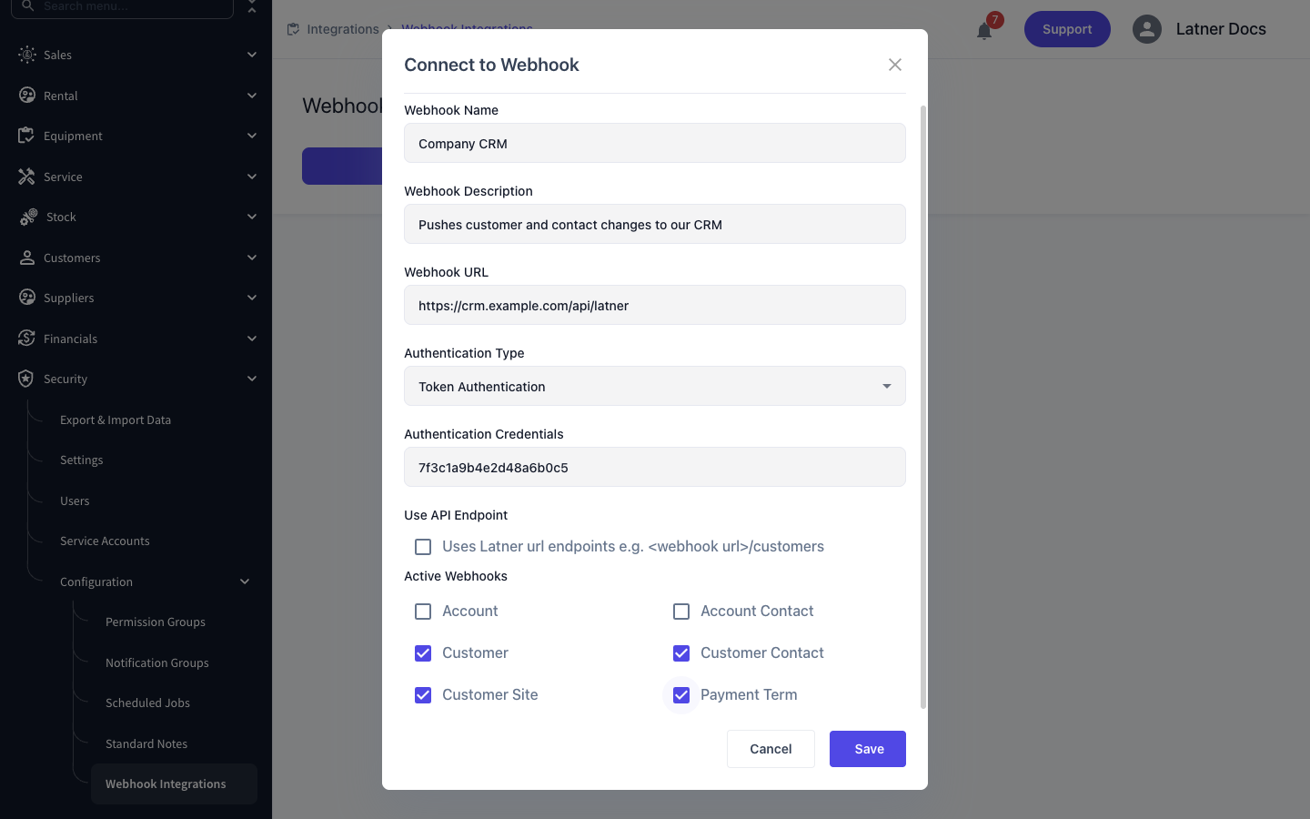Expand the Equipment menu chevron
The width and height of the screenshot is (1310, 819).
coord(252,136)
